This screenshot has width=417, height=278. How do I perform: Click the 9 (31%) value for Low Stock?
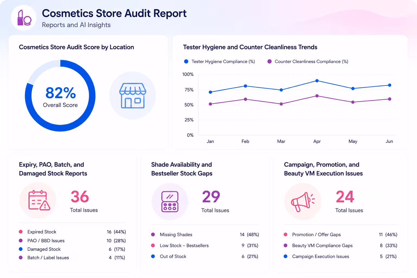tap(250, 246)
